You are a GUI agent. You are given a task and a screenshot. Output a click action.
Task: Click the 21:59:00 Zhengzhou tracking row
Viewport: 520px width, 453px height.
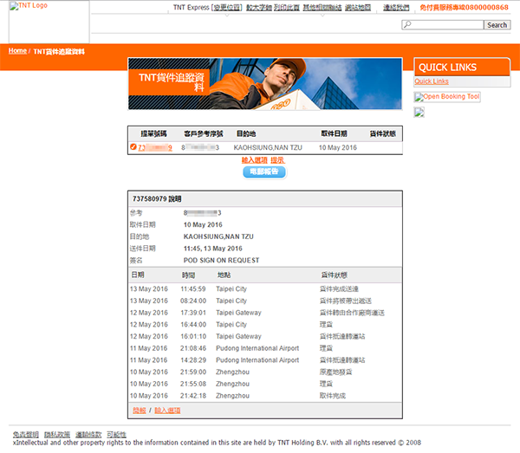pyautogui.click(x=265, y=372)
